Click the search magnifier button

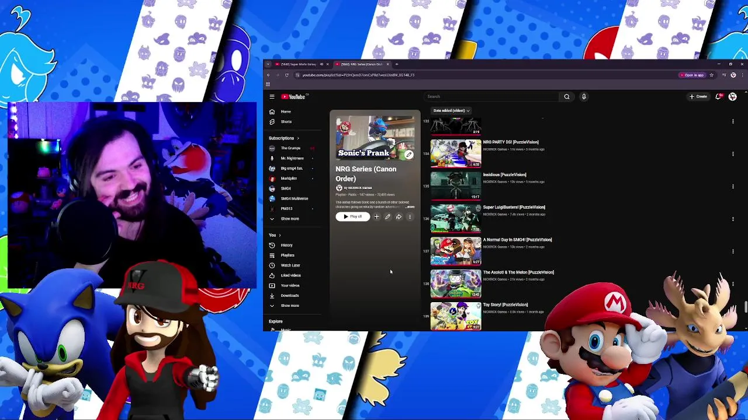(x=566, y=97)
